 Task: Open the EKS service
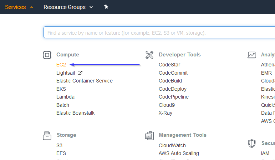(61, 89)
